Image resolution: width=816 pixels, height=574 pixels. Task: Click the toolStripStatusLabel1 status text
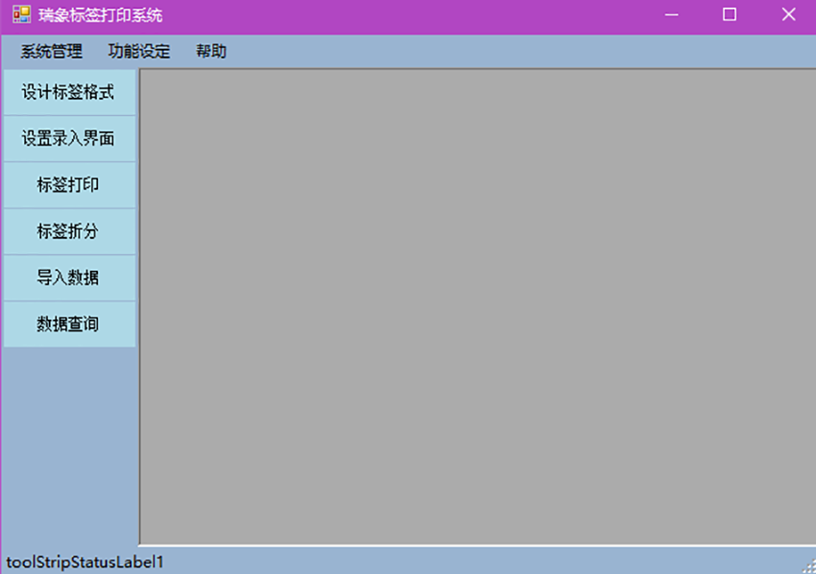(x=85, y=562)
